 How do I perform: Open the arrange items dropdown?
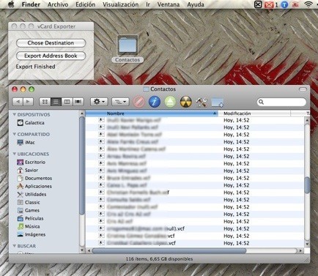pyautogui.click(x=120, y=102)
